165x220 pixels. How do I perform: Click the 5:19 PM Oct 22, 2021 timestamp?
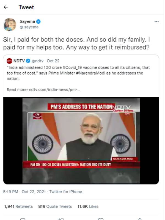pos(24,192)
